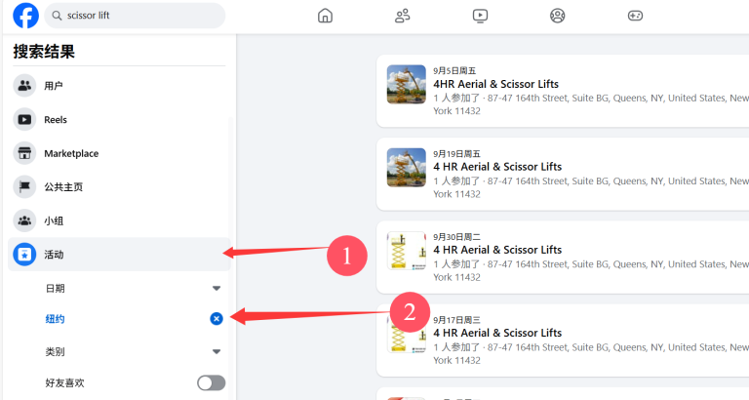Click the 纽约 location label
The image size is (749, 400).
pos(55,319)
